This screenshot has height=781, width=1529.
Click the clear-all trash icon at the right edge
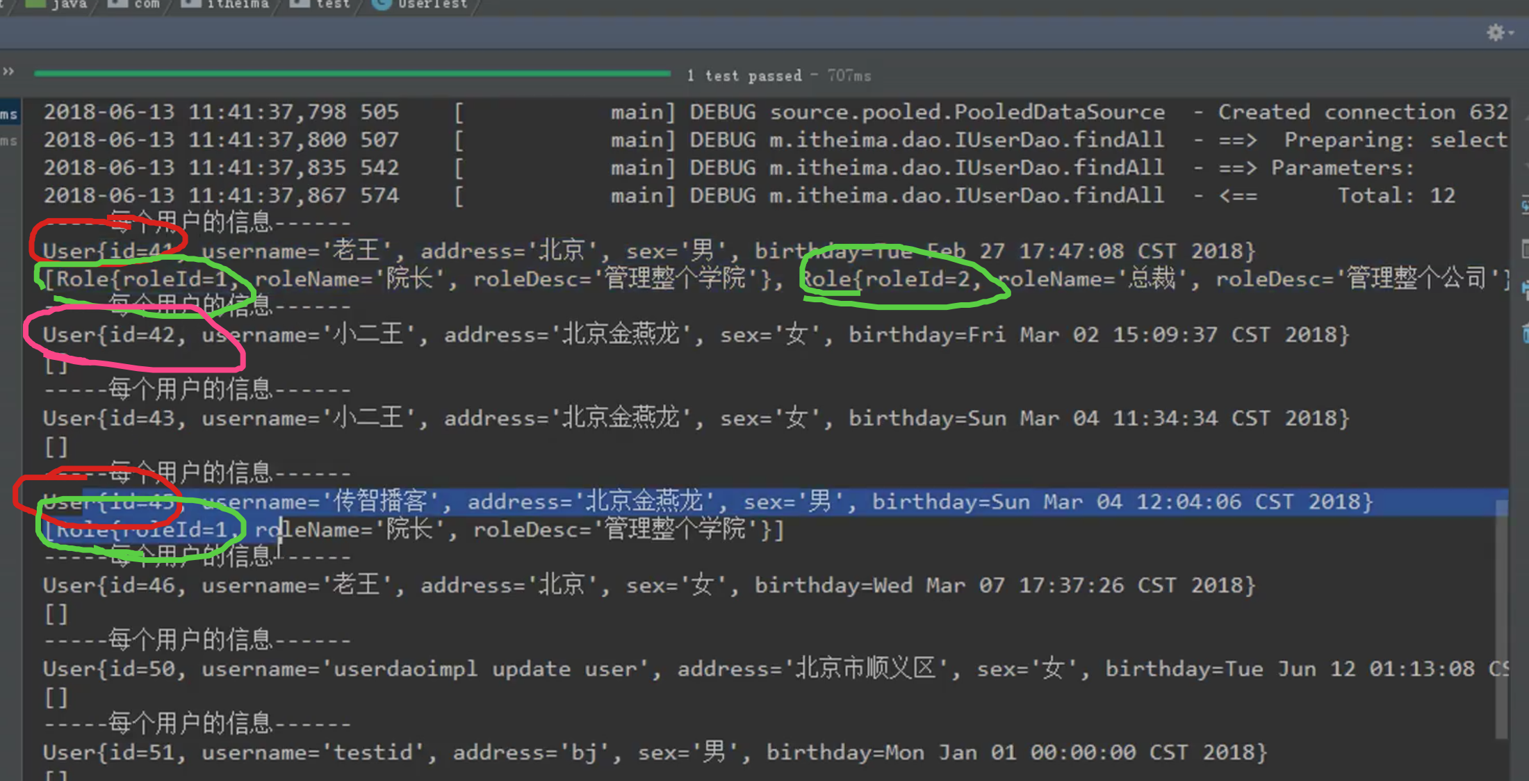pos(1524,334)
